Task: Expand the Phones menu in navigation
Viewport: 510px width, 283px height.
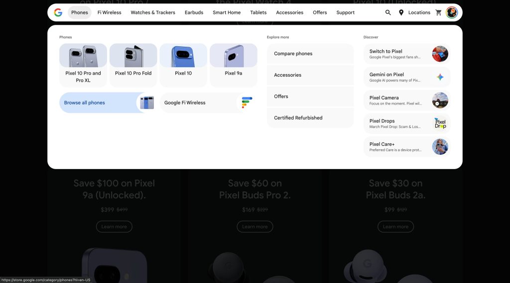Action: [x=80, y=12]
